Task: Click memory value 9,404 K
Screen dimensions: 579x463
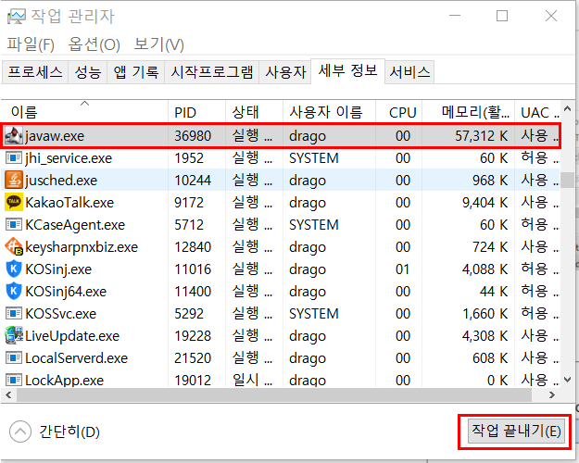Action: click(x=485, y=203)
